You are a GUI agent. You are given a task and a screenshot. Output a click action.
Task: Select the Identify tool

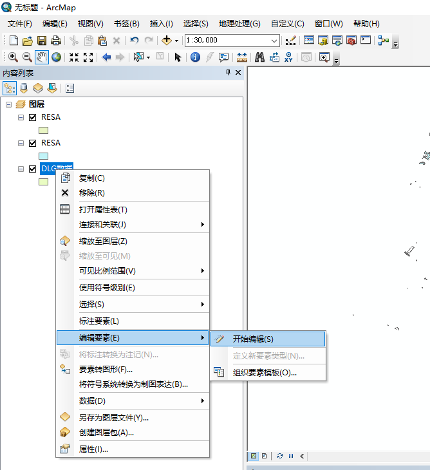(x=195, y=57)
